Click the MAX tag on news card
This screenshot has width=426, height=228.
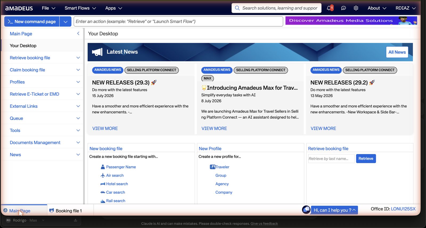pos(207,78)
